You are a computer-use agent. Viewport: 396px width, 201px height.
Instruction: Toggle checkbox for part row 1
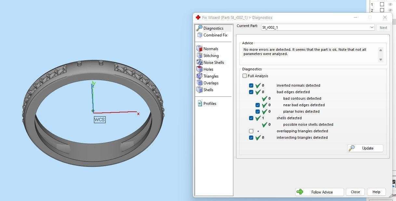click(x=382, y=4)
